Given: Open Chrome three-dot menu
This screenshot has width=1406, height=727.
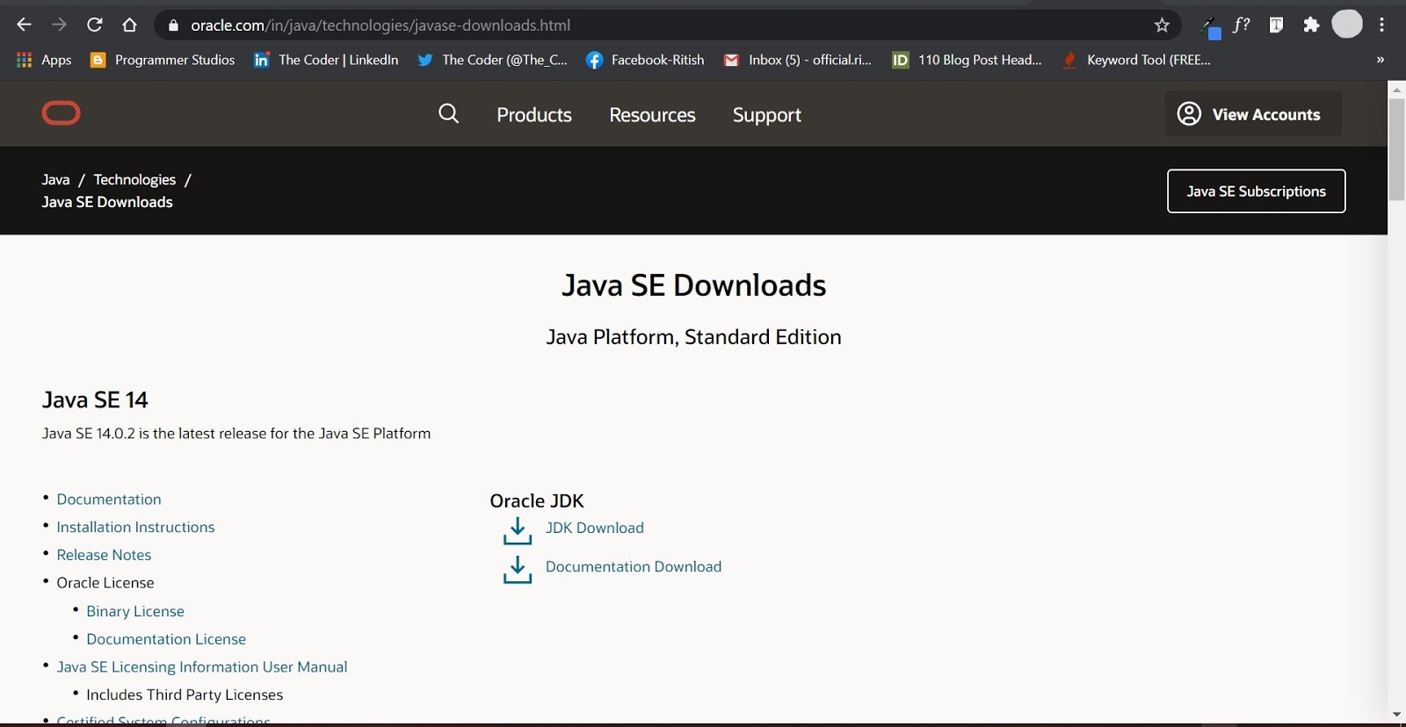Looking at the screenshot, I should pos(1382,25).
